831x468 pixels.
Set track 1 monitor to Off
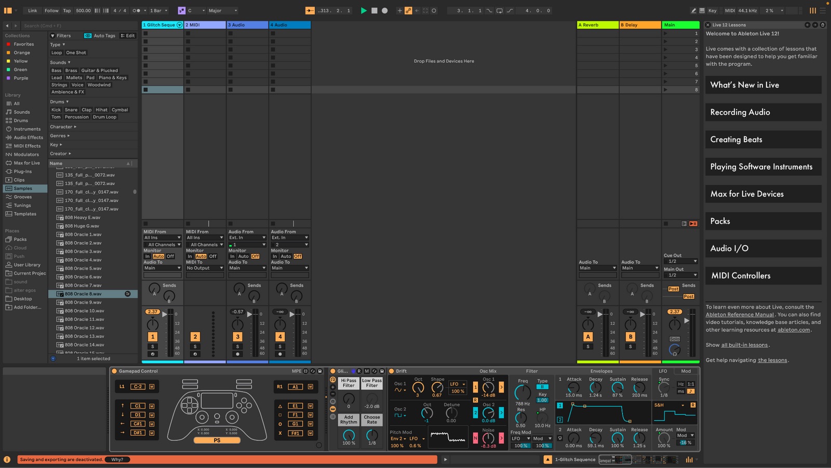(x=170, y=256)
